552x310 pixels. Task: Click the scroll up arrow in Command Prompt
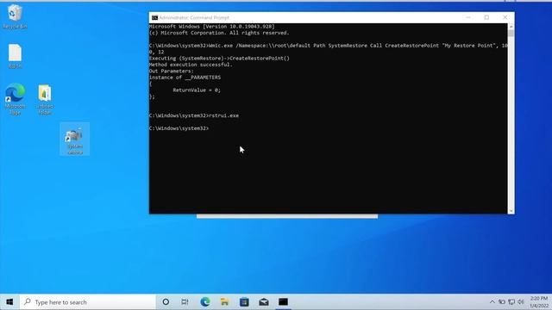point(511,27)
